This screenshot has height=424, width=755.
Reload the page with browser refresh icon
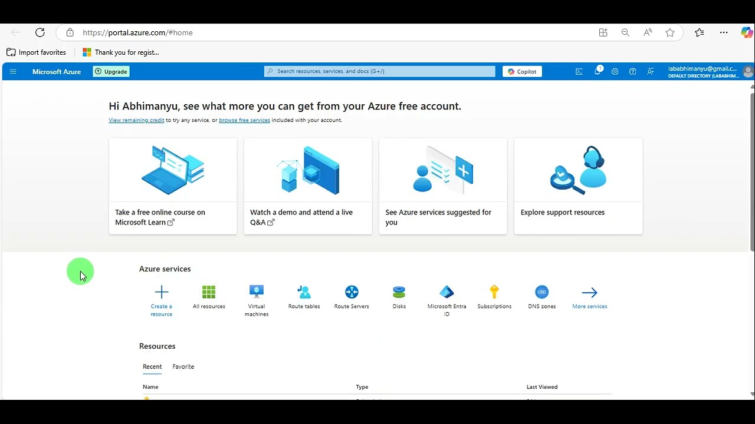[40, 32]
